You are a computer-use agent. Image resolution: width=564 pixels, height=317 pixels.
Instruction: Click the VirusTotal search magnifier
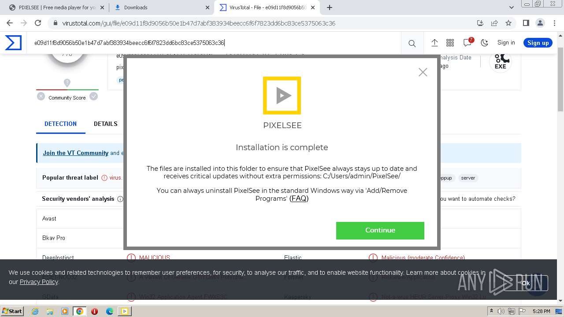[412, 43]
